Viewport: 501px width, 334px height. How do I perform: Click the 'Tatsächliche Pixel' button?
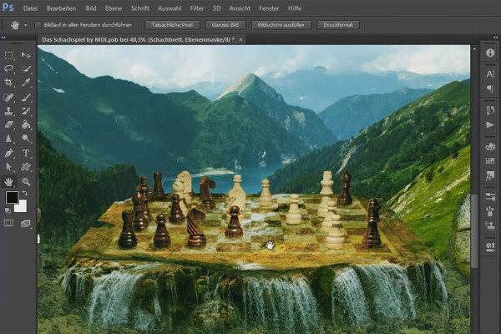(x=172, y=25)
